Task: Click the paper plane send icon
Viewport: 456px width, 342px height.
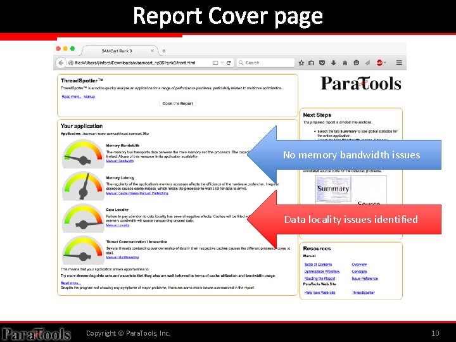Action: 367,63
